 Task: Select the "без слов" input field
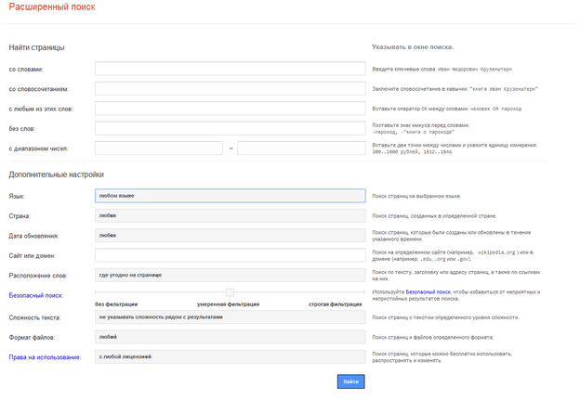point(230,128)
